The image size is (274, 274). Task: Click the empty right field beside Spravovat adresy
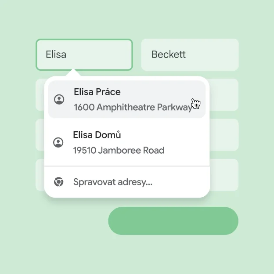tap(225, 175)
